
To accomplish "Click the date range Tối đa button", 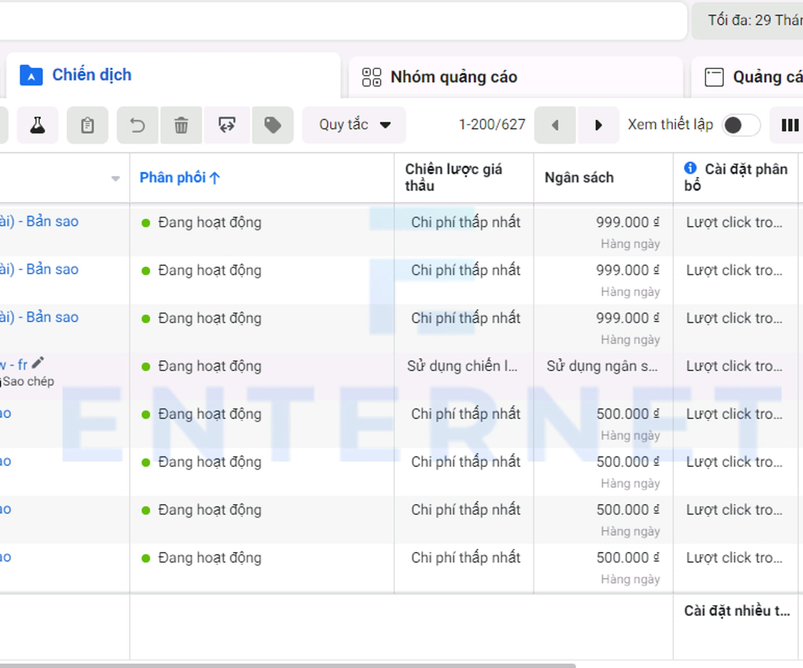I will pyautogui.click(x=748, y=20).
